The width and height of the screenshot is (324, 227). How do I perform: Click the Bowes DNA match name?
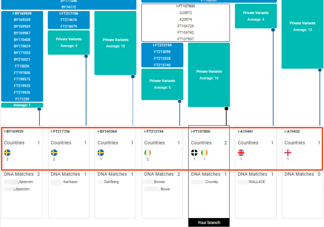click(x=159, y=182)
